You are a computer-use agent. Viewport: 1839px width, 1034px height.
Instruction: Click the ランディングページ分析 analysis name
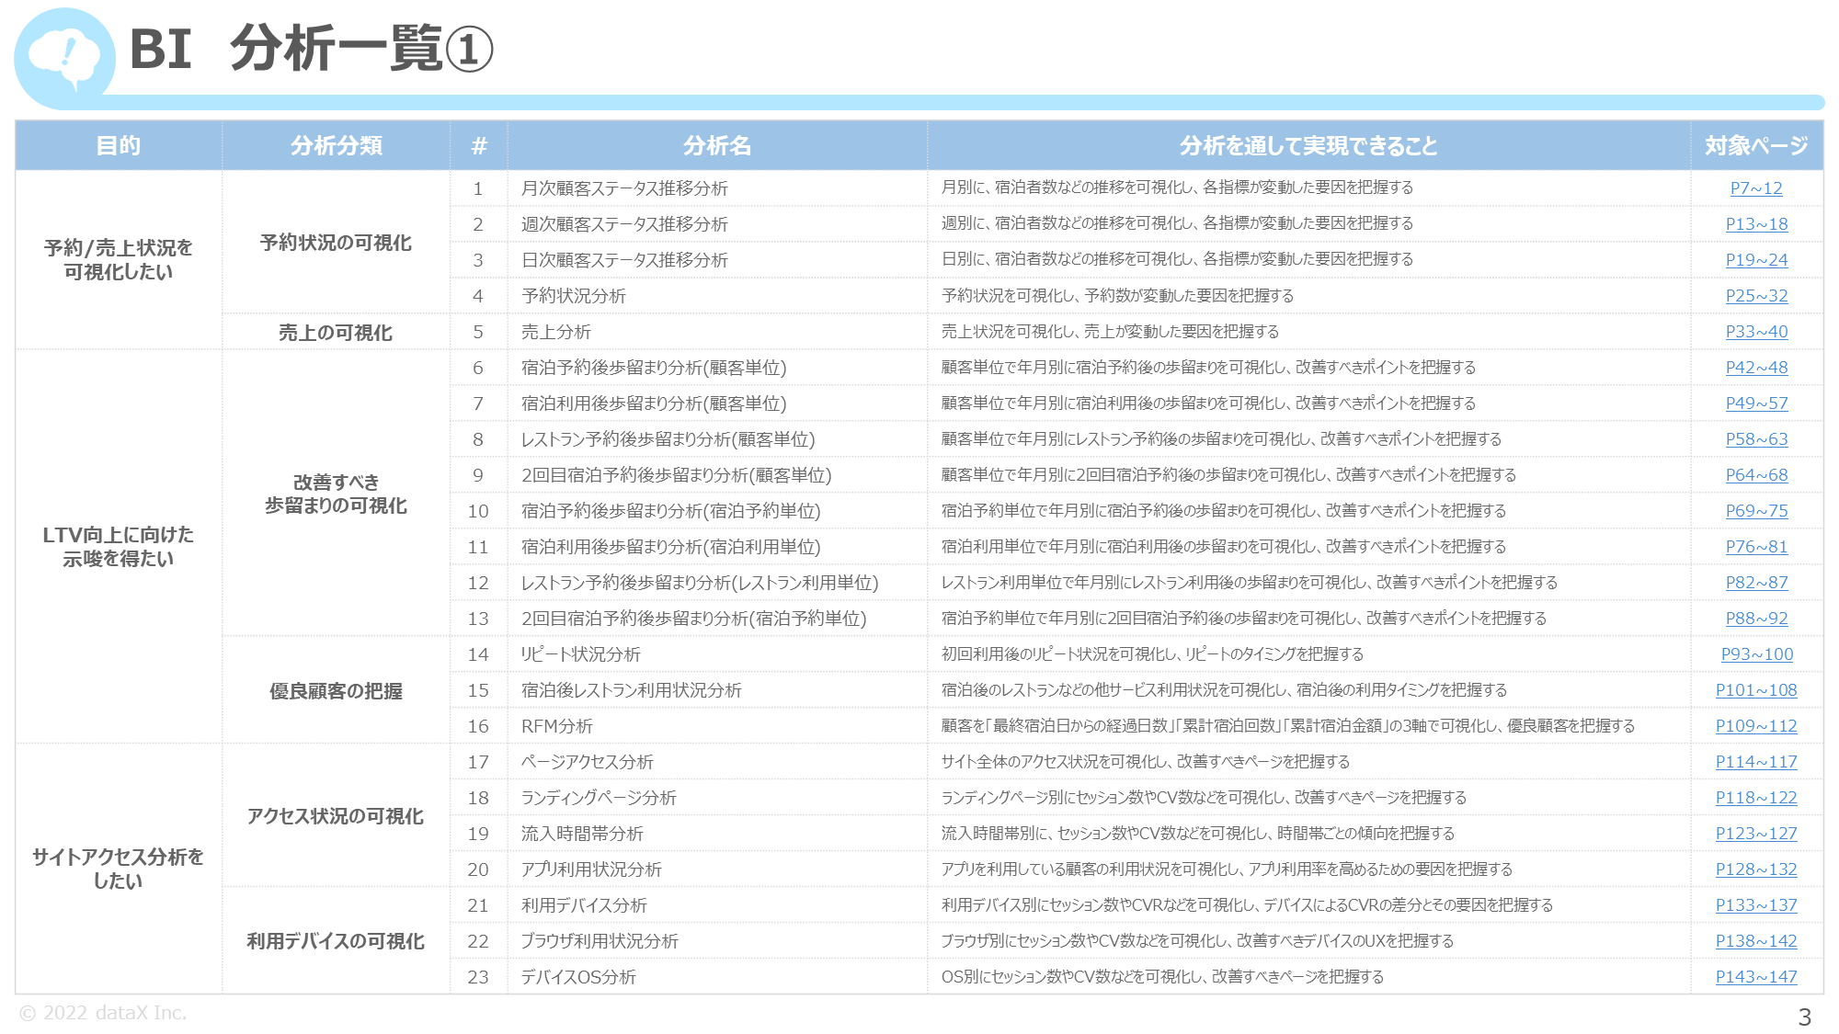click(x=599, y=798)
